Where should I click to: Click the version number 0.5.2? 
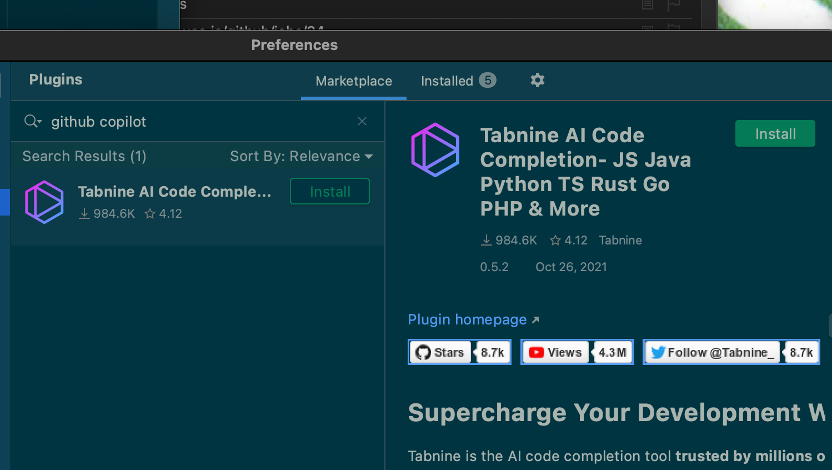tap(494, 267)
